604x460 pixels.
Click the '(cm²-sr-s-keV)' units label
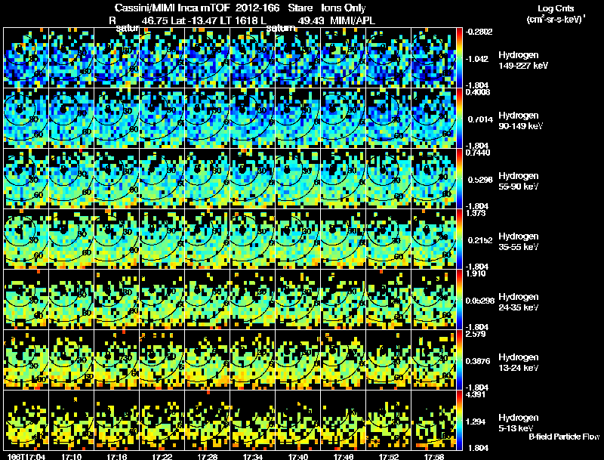556,19
